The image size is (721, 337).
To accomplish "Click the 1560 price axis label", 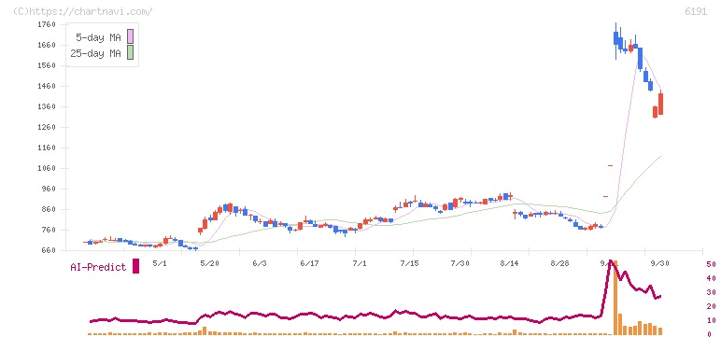I will pyautogui.click(x=48, y=65).
